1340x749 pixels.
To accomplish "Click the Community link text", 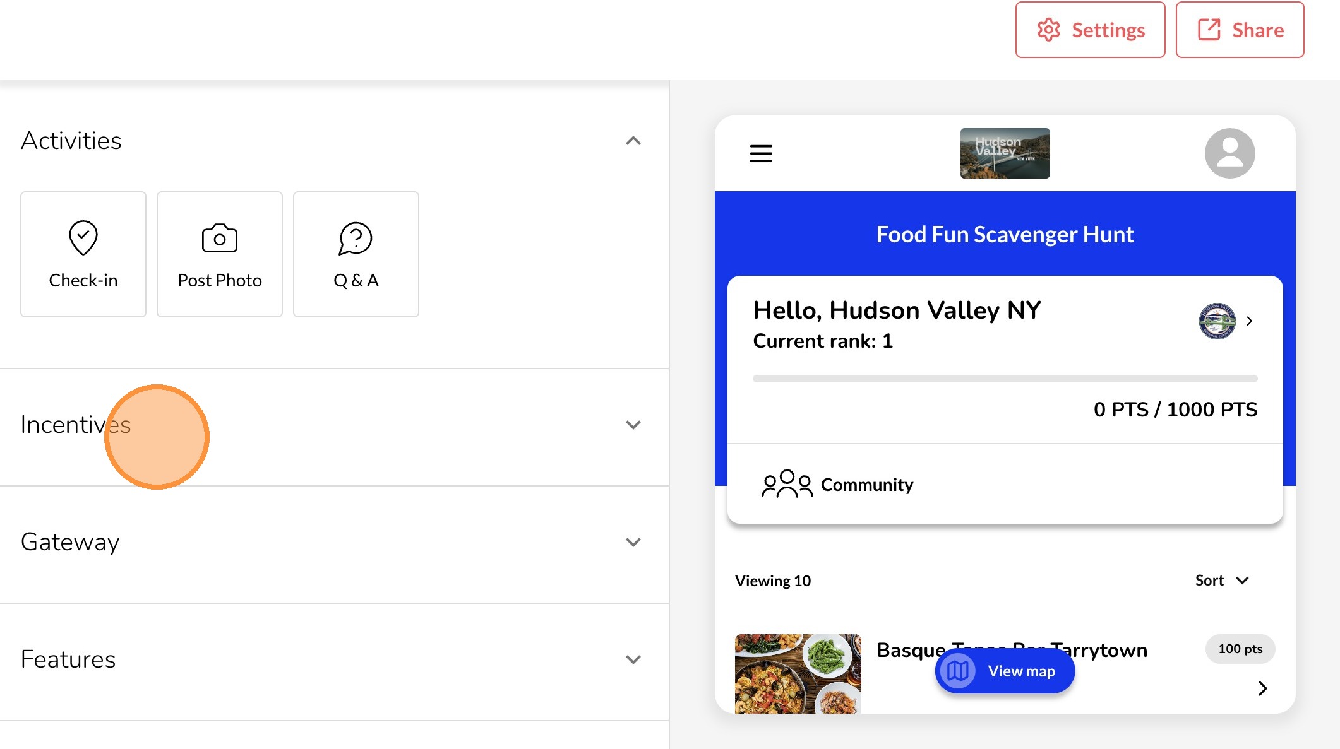I will click(866, 485).
